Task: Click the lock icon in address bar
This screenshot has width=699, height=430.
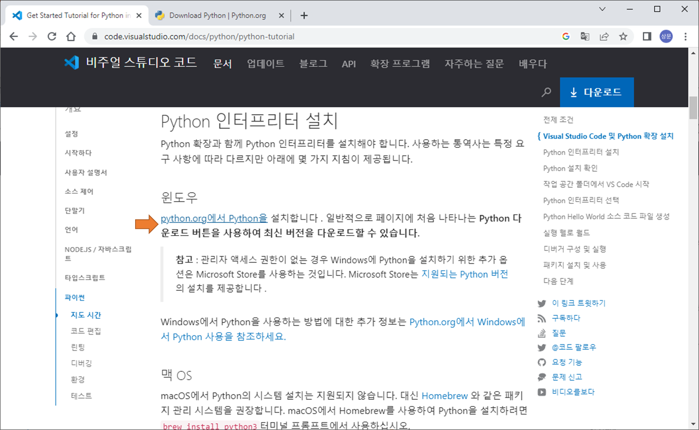Action: click(x=95, y=36)
